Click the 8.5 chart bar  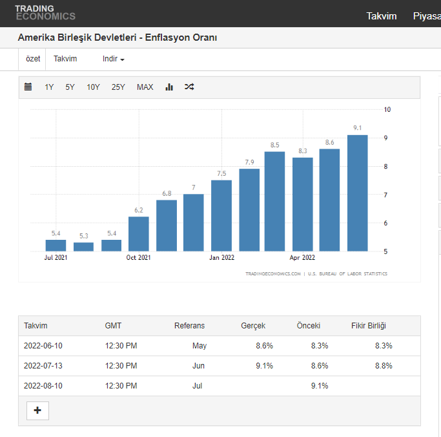[x=274, y=201]
